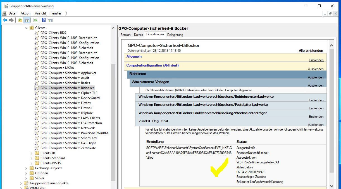
Task: Click the Up one level folder icon
Action: [x=20, y=20]
